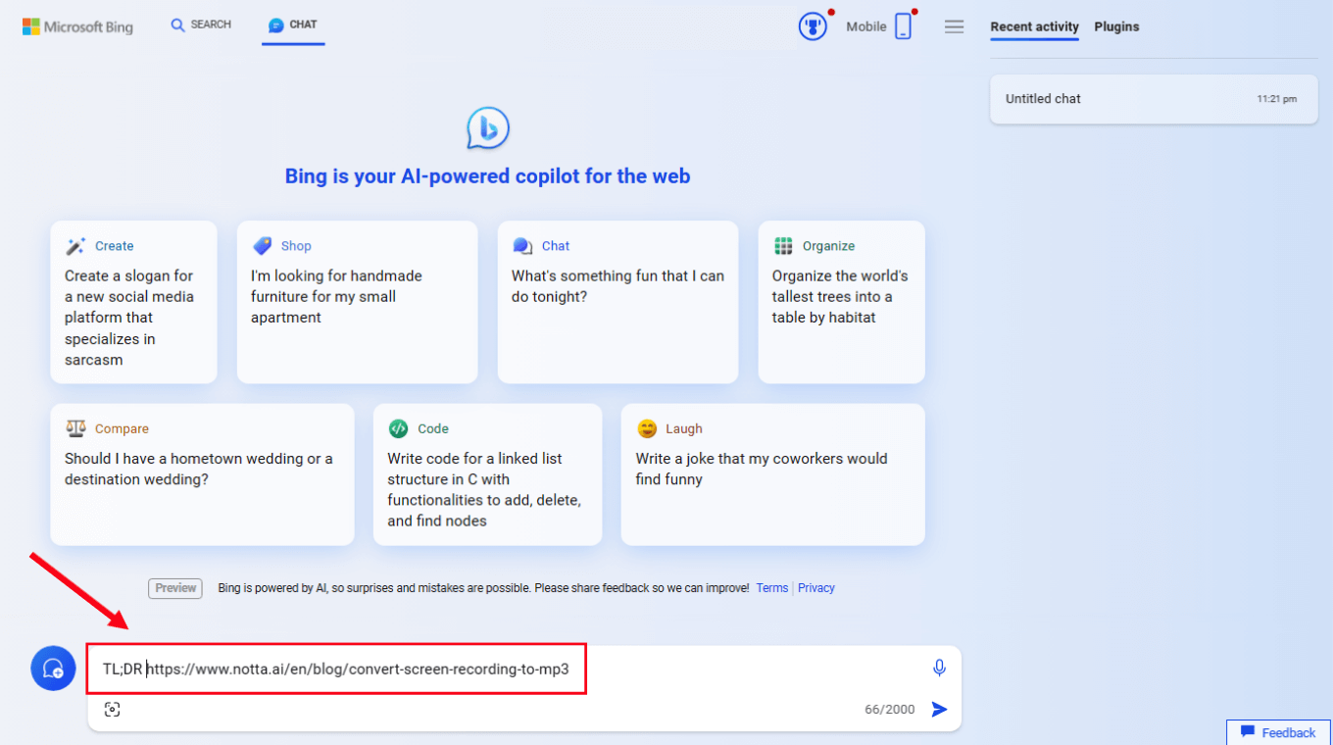Viewport: 1333px width, 745px height.
Task: Open the Rewards trophy icon
Action: [813, 26]
